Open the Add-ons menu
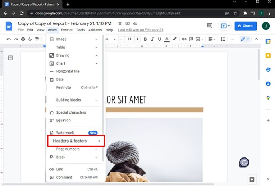 point(95,30)
